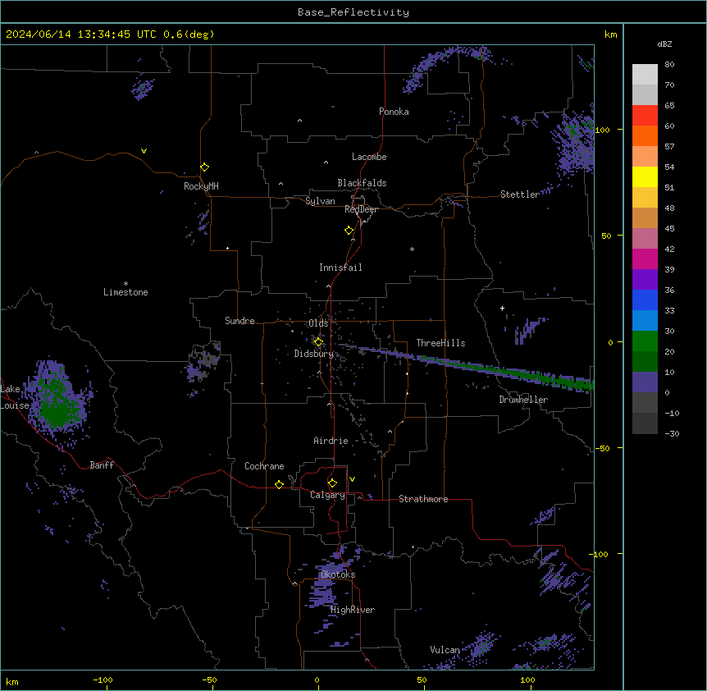Image resolution: width=707 pixels, height=691 pixels.
Task: Click the Stettler label
Action: pos(520,194)
